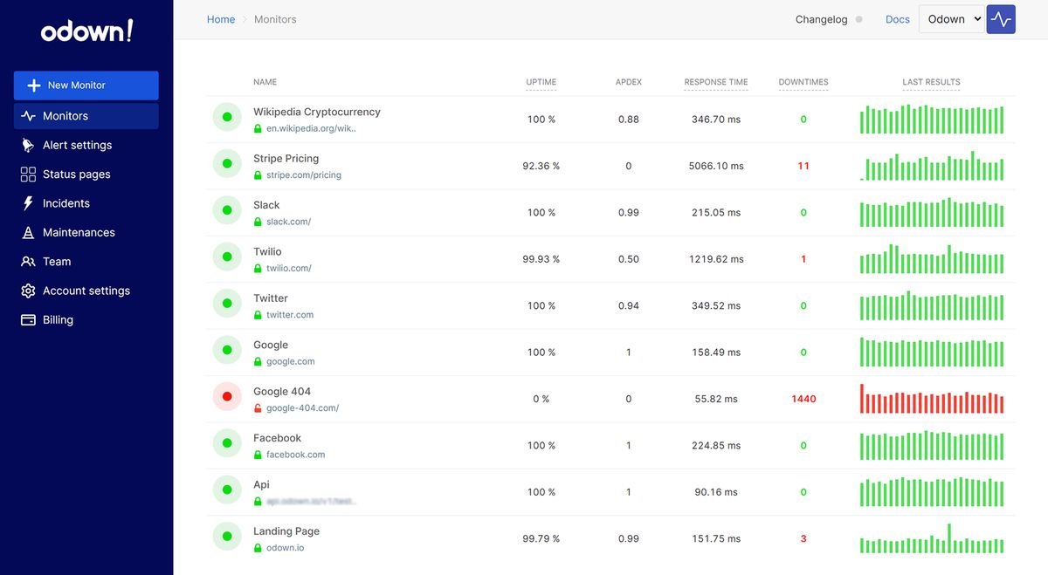The image size is (1048, 575).
Task: Click green status indicator for Facebook
Action: point(227,443)
